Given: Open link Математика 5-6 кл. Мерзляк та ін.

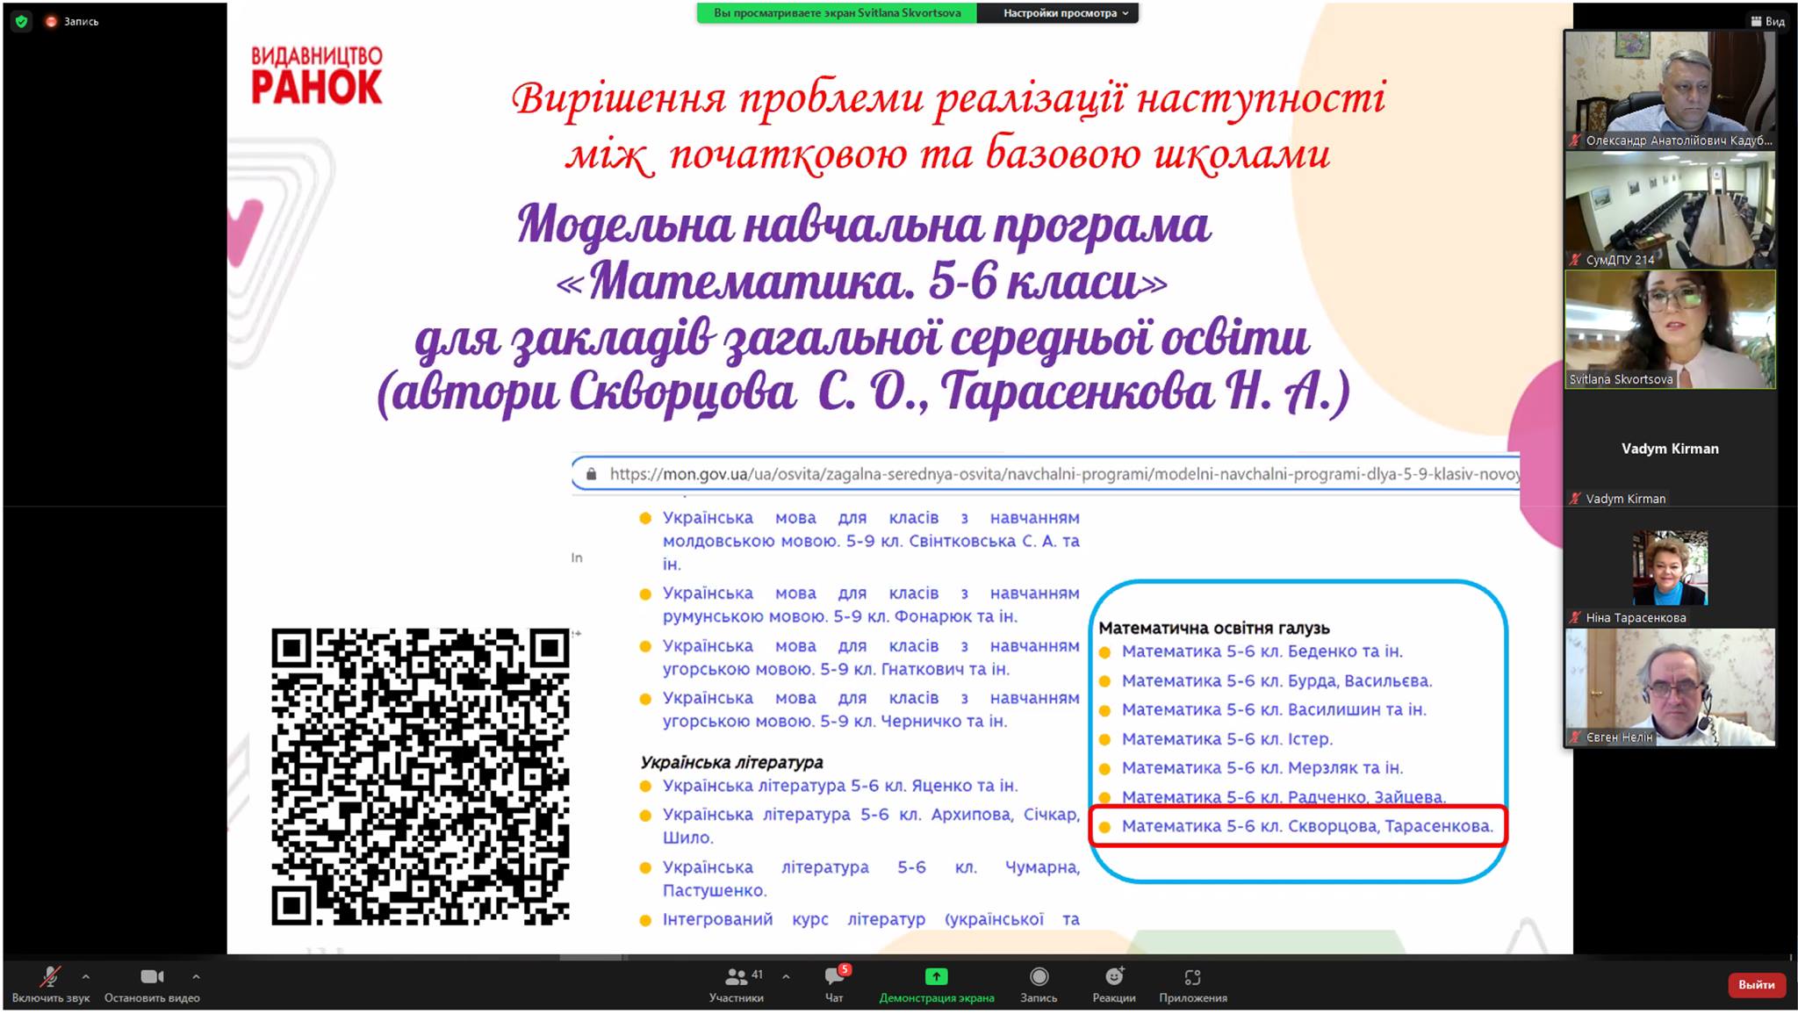Looking at the screenshot, I should 1262,768.
